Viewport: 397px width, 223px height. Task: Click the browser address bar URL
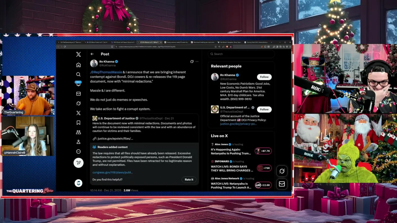(147, 47)
